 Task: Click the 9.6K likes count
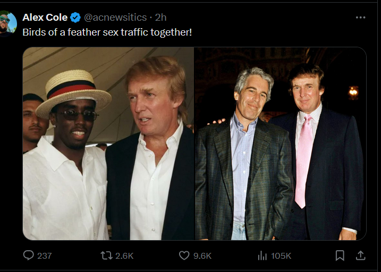point(202,256)
